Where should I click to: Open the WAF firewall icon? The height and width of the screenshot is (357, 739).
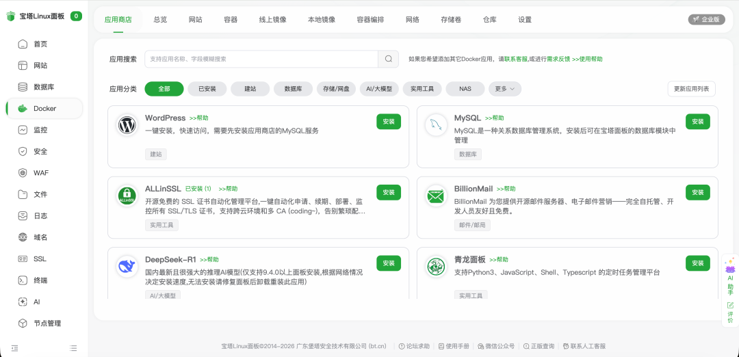(x=23, y=173)
